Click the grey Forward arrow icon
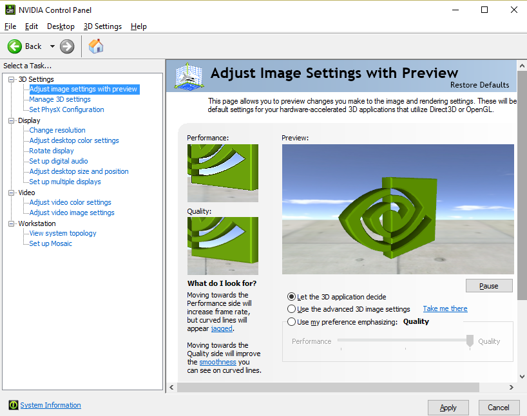This screenshot has height=416, width=527. click(x=67, y=46)
